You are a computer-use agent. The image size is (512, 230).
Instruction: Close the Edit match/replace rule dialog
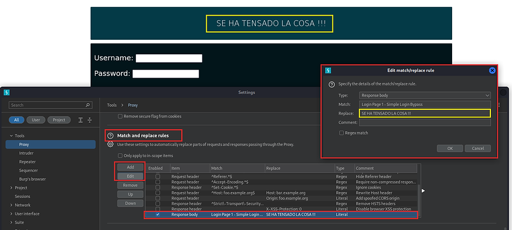[x=492, y=71]
